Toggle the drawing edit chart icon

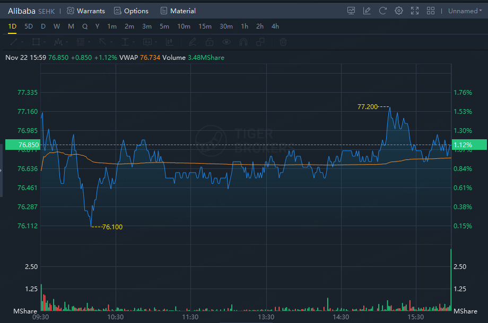click(x=367, y=11)
